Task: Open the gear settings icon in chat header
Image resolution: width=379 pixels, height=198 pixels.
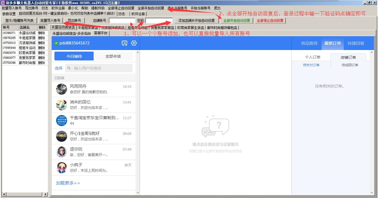Action: (x=134, y=43)
